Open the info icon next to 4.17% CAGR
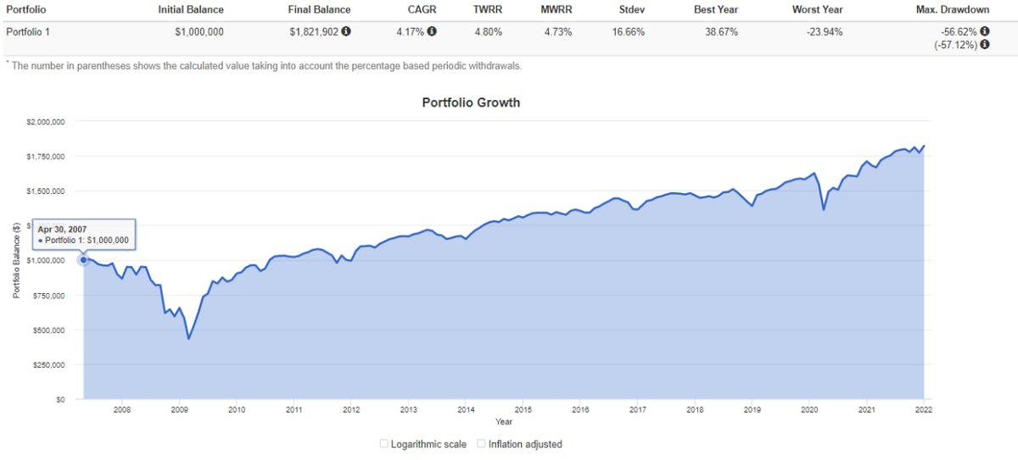This screenshot has width=1018, height=460. click(x=432, y=32)
